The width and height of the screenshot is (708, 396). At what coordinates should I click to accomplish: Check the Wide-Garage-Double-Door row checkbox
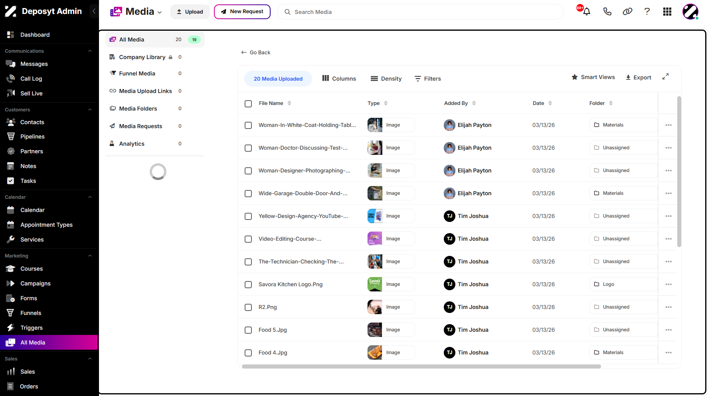click(x=248, y=194)
